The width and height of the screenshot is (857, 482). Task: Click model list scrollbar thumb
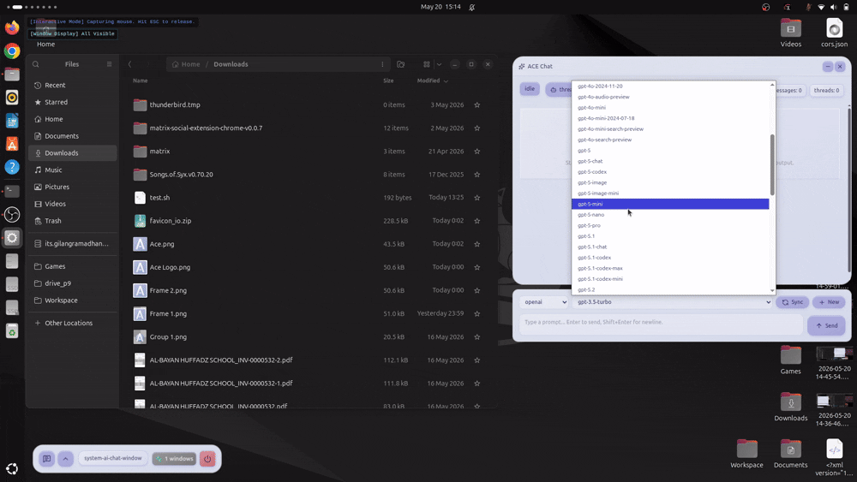(x=772, y=164)
